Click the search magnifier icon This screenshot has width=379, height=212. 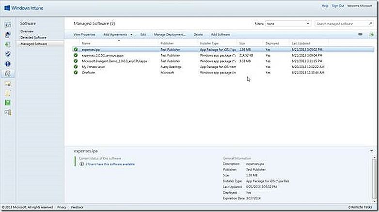click(x=370, y=23)
